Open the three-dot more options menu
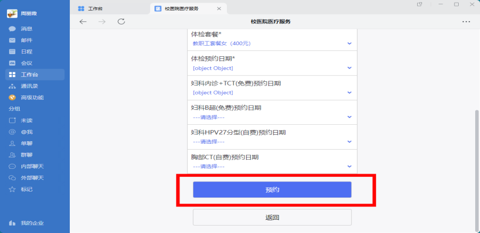The width and height of the screenshot is (480, 233). point(466,22)
